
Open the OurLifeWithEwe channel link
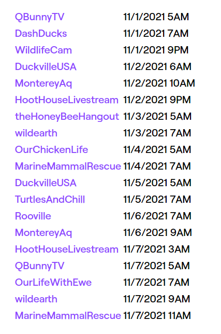click(53, 283)
